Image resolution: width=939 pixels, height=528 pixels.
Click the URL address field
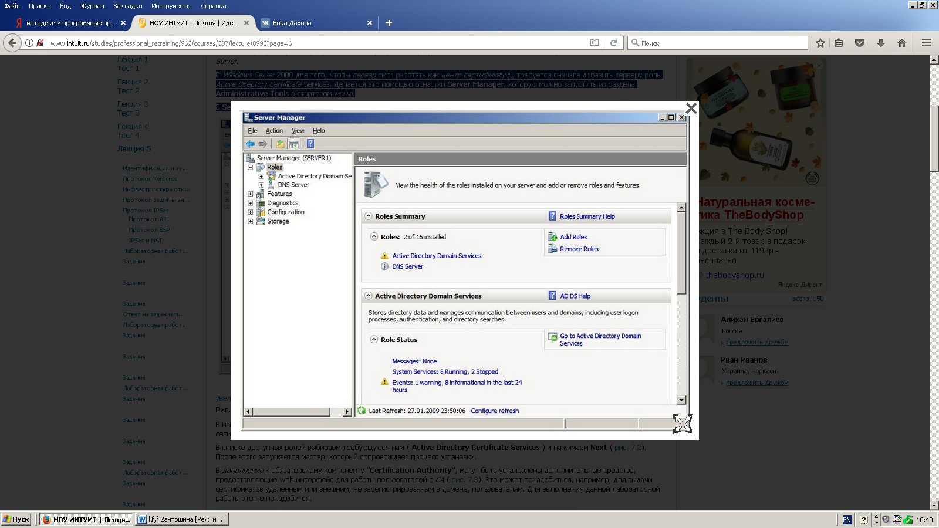(317, 43)
